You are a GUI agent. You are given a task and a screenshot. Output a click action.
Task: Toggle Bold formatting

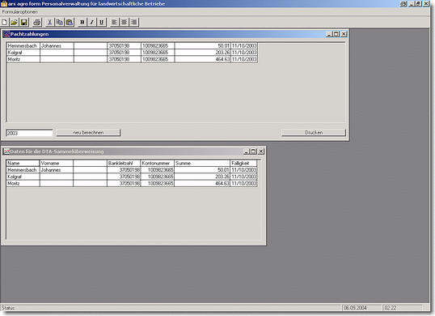(82, 22)
